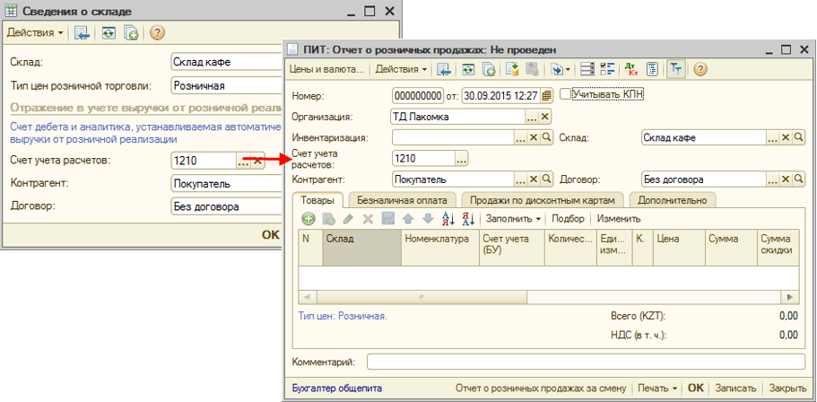
Task: Click the green add row icon
Action: 308,219
